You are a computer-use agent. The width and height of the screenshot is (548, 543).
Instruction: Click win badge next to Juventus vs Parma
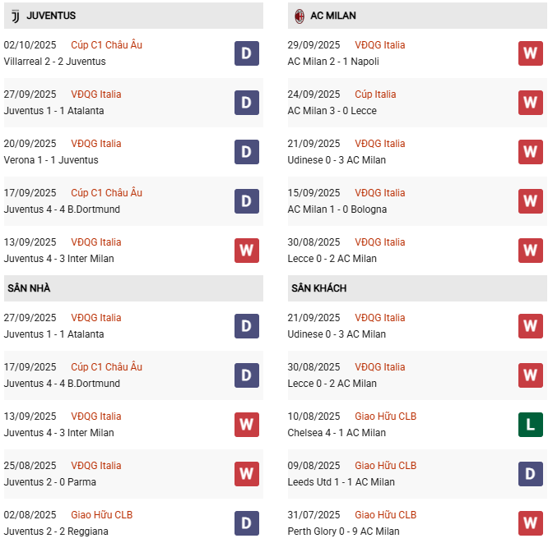point(247,474)
